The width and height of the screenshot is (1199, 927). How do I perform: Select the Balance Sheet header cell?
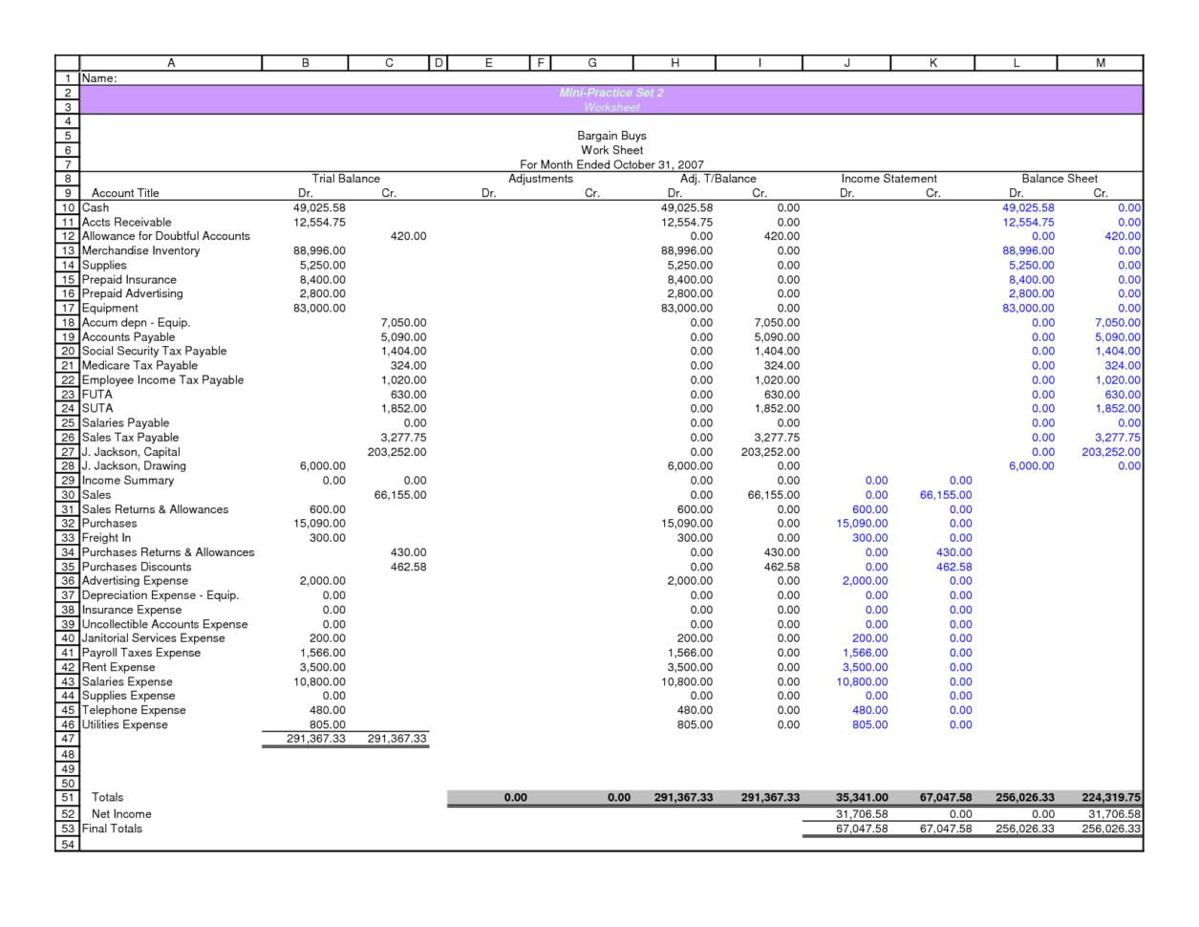pyautogui.click(x=1060, y=179)
